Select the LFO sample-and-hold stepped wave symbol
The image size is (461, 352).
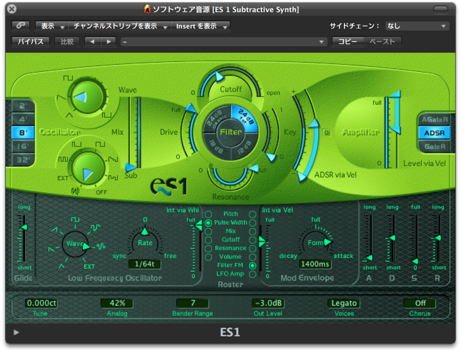click(x=96, y=228)
